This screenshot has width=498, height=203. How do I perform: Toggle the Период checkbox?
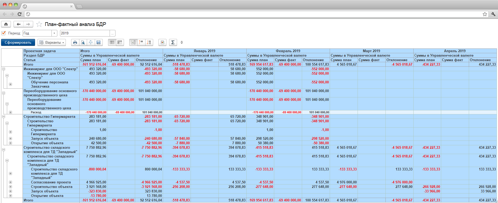tap(4, 33)
